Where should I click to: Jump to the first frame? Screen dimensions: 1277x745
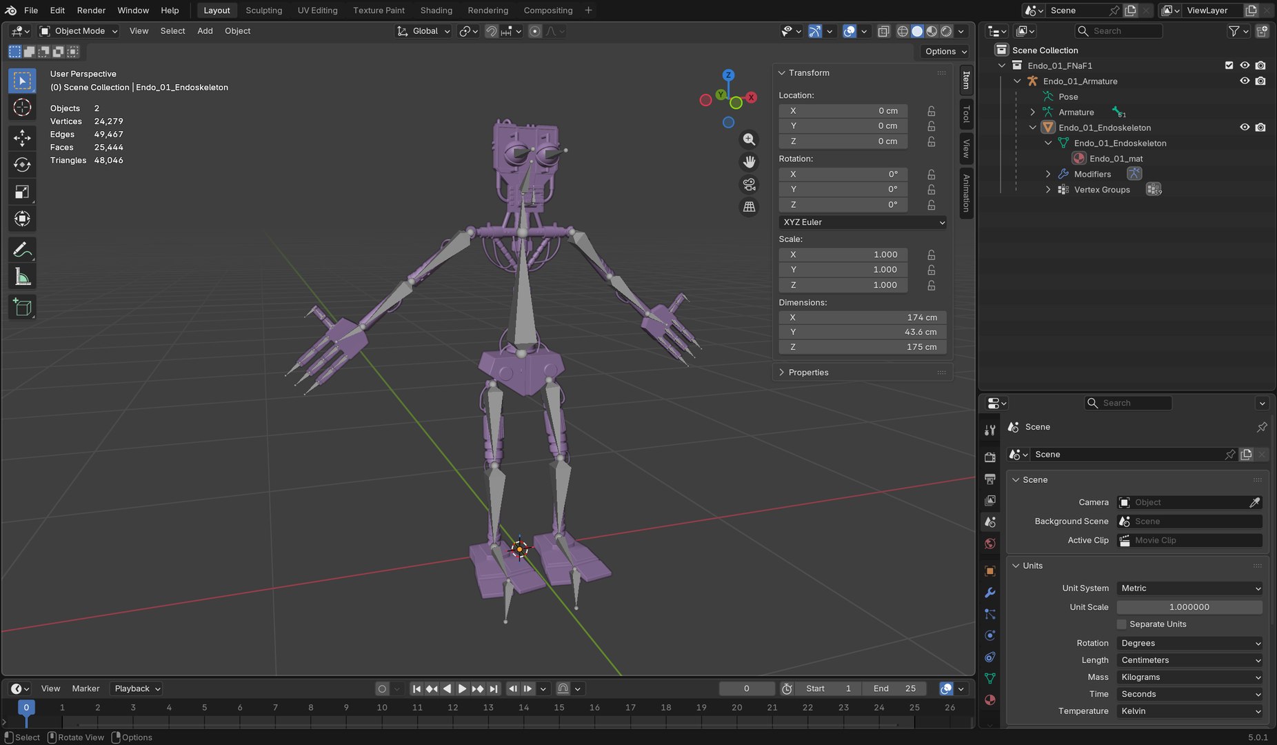click(x=416, y=688)
